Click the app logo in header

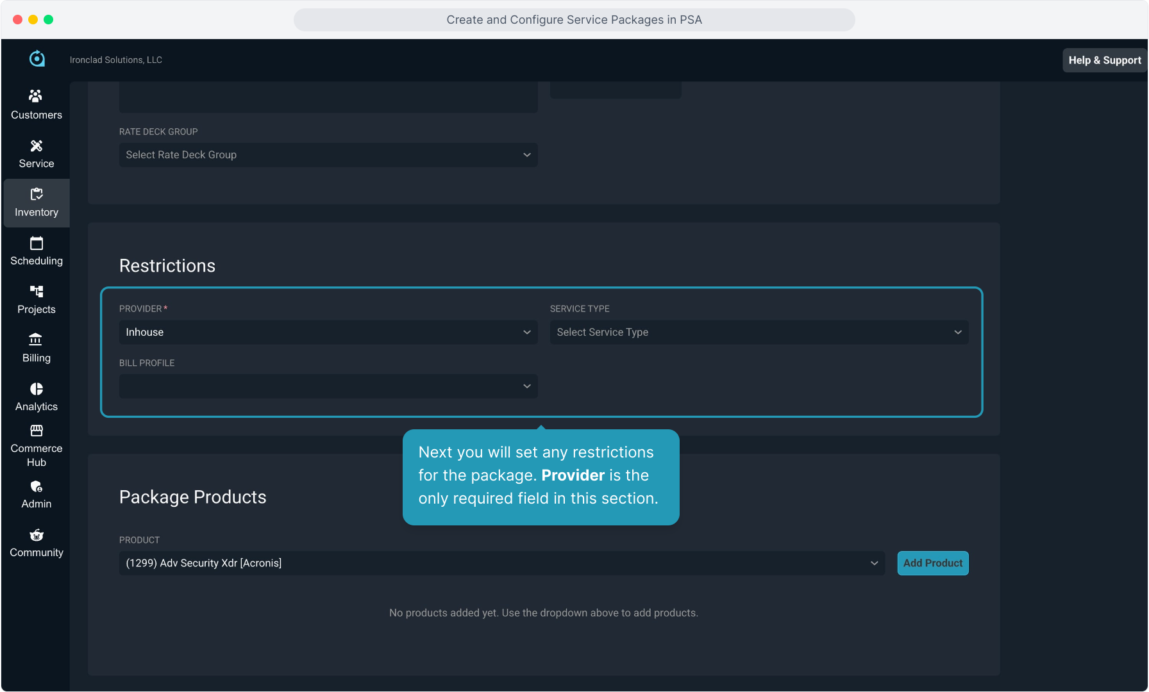[37, 59]
